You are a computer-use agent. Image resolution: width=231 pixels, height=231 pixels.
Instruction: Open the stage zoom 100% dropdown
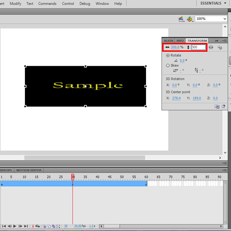[211, 19]
